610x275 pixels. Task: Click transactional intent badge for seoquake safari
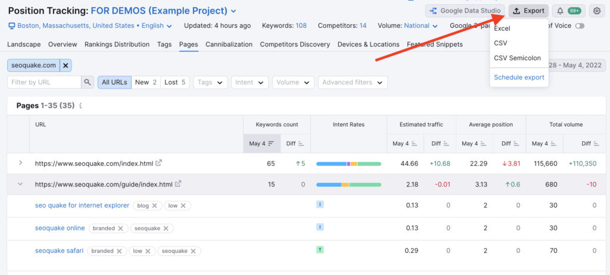[x=320, y=250]
